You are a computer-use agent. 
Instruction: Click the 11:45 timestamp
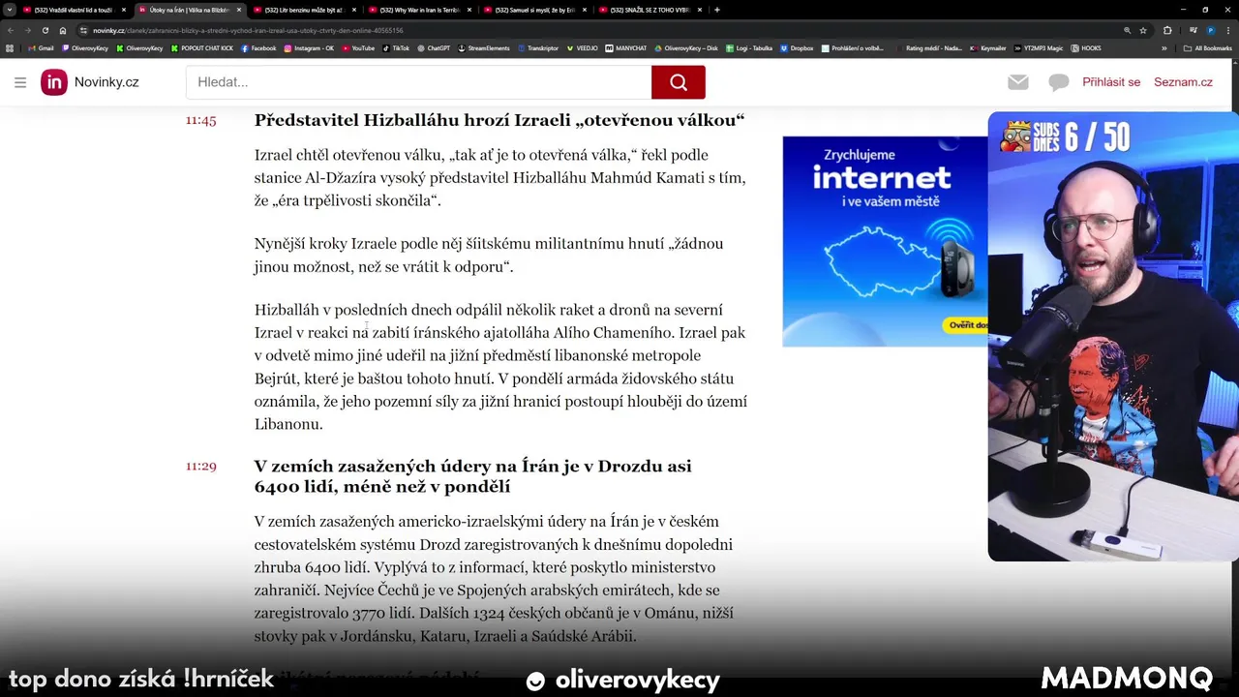[201, 120]
